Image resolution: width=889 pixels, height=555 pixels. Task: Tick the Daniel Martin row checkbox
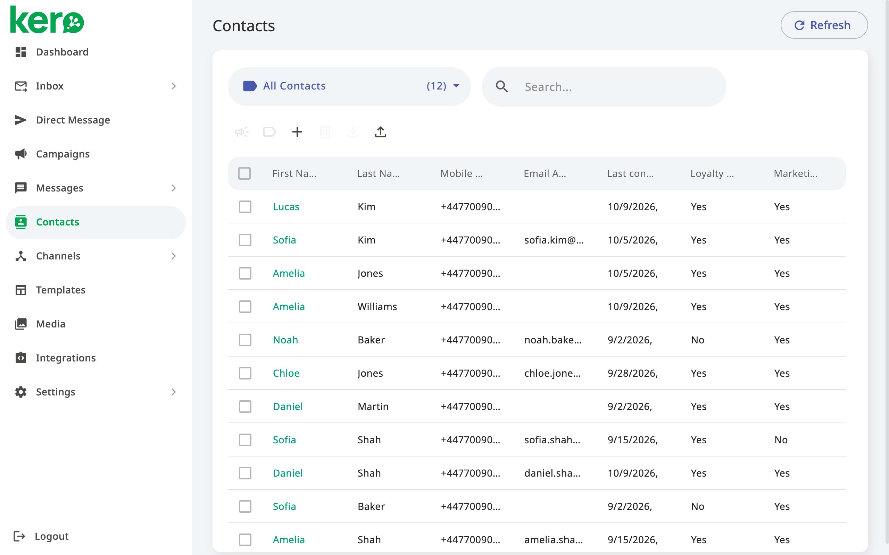coord(245,406)
